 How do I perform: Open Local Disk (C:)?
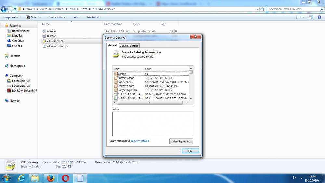click(21, 81)
